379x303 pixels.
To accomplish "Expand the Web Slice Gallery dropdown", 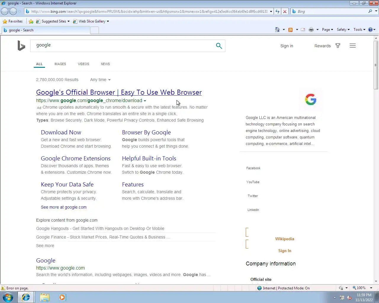I will (x=108, y=21).
